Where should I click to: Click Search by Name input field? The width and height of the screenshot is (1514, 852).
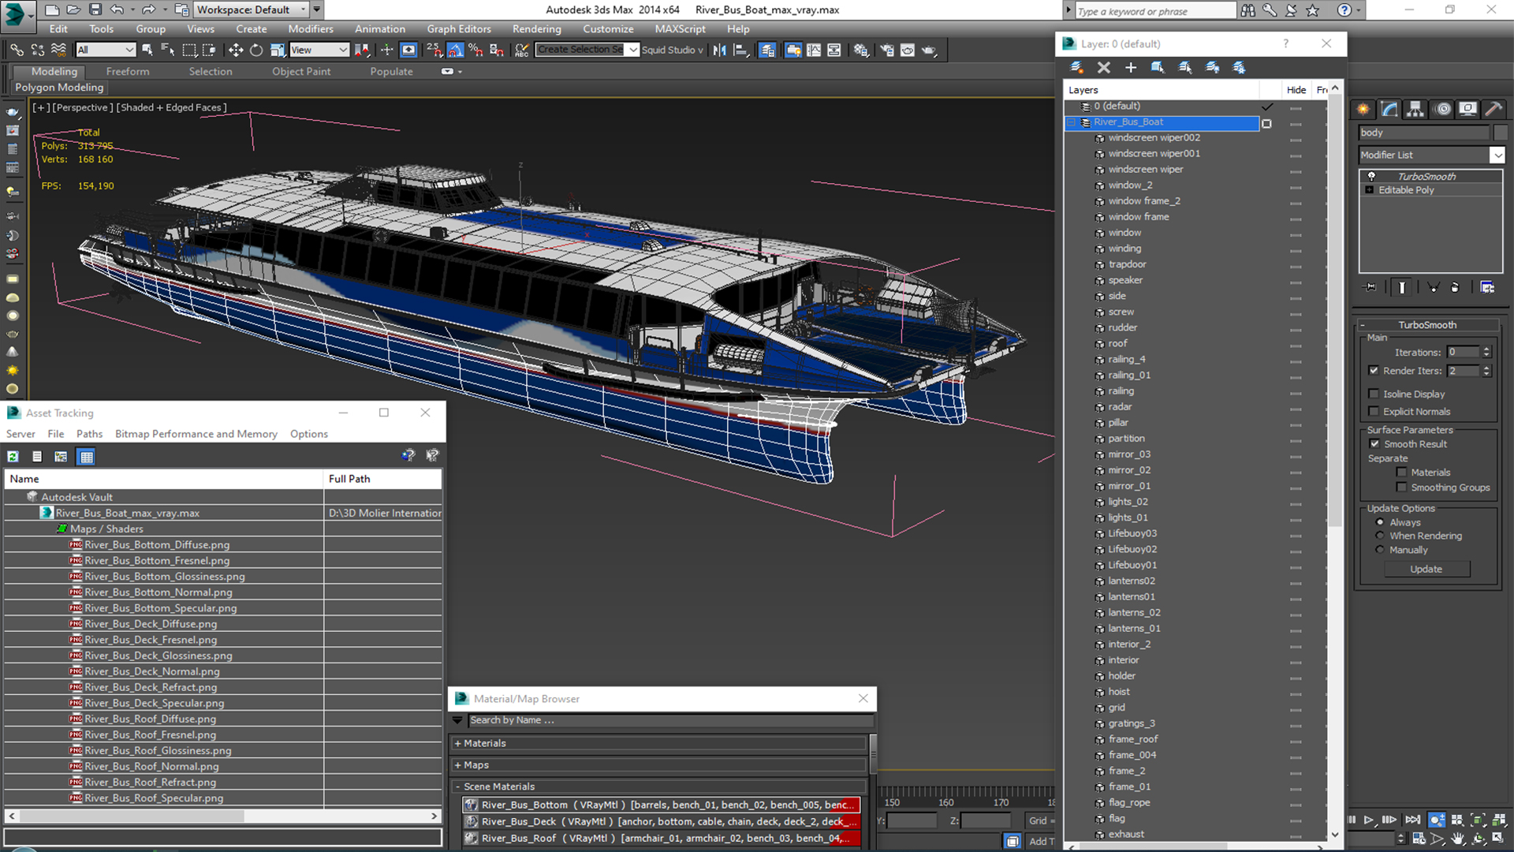[662, 719]
